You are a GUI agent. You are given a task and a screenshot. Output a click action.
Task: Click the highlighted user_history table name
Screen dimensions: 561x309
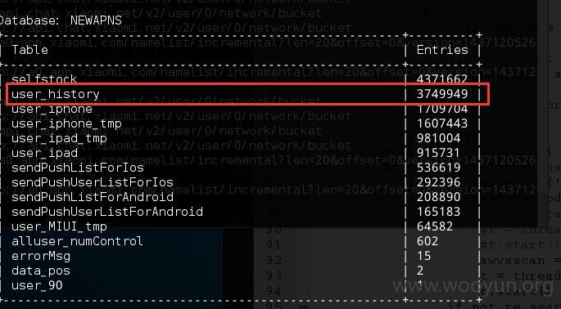[x=56, y=94]
